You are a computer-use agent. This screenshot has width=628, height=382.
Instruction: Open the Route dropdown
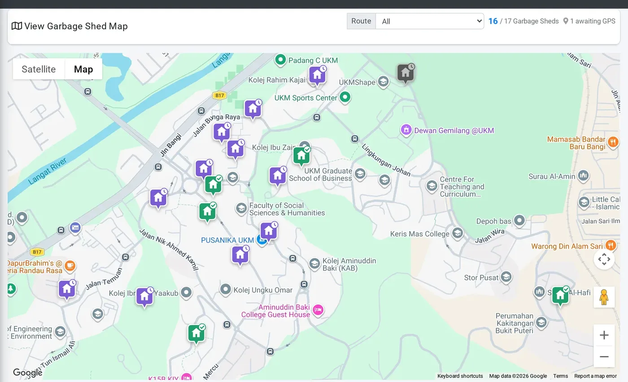tap(429, 21)
